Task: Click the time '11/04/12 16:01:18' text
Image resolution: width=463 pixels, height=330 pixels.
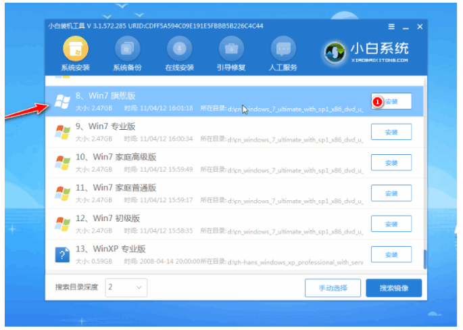Action: coord(166,108)
